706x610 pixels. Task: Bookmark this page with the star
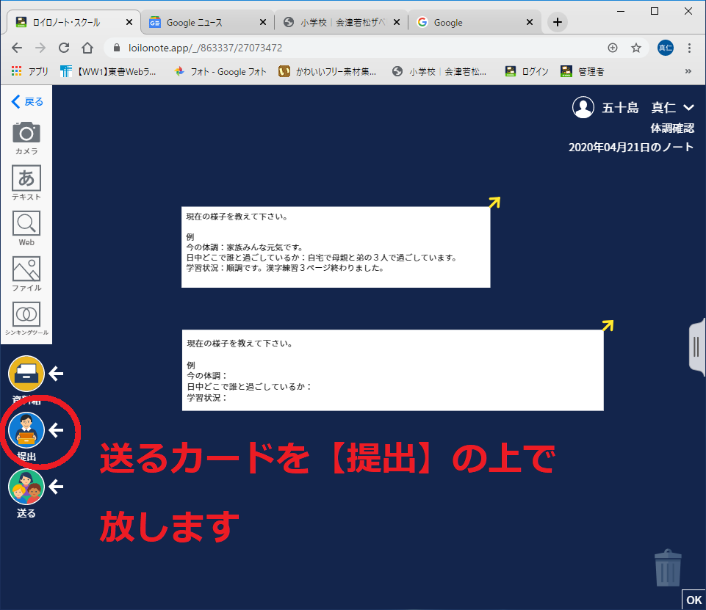coord(636,48)
